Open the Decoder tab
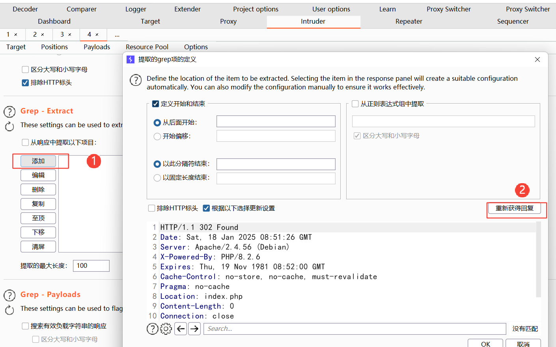Viewport: 556px width, 347px height. pyautogui.click(x=25, y=9)
